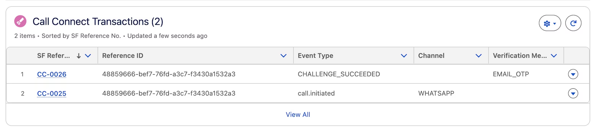Click the Call Connect Transactions pink icon
Screen dimensions: 595x130
pos(20,21)
